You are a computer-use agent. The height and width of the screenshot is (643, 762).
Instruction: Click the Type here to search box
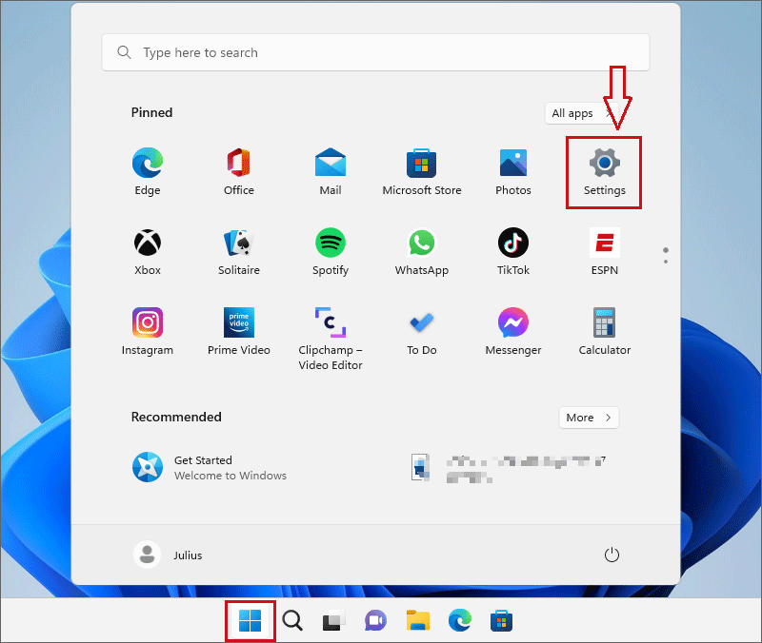point(375,52)
